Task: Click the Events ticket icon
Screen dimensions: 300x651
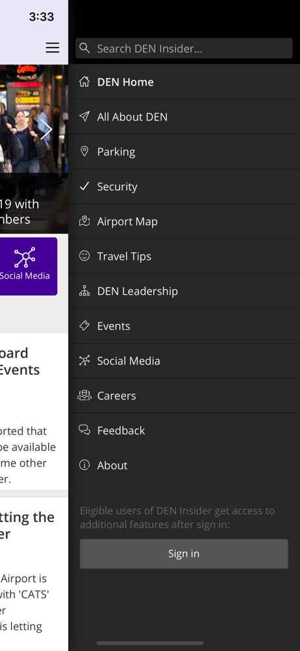Action: click(x=84, y=326)
